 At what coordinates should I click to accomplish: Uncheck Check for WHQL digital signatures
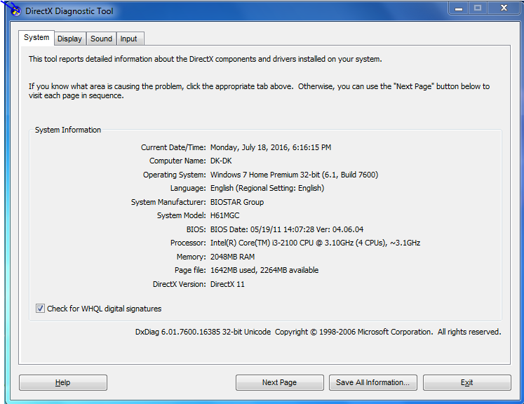point(40,308)
